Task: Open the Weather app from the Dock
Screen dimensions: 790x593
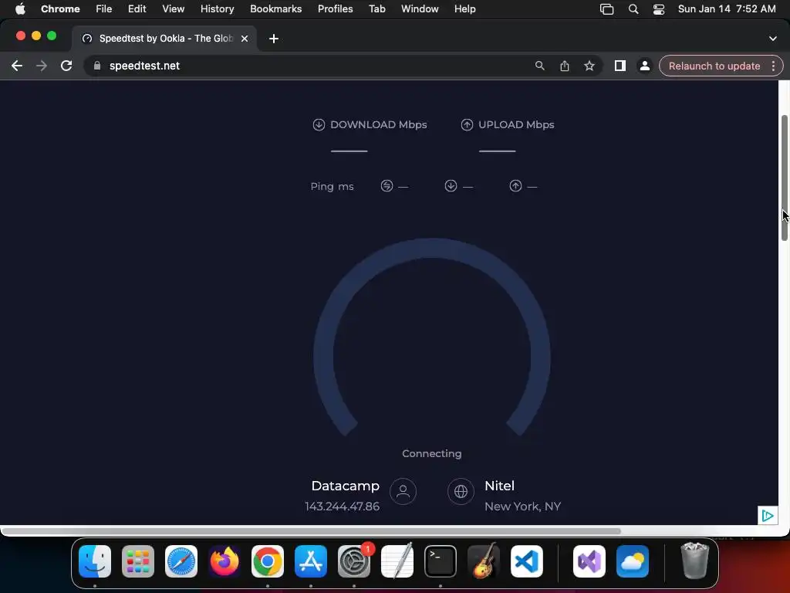Action: pyautogui.click(x=633, y=561)
